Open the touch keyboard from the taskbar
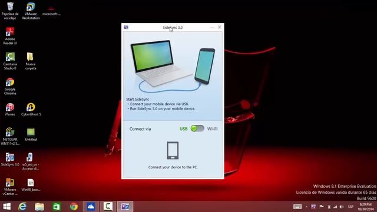 tap(297, 207)
